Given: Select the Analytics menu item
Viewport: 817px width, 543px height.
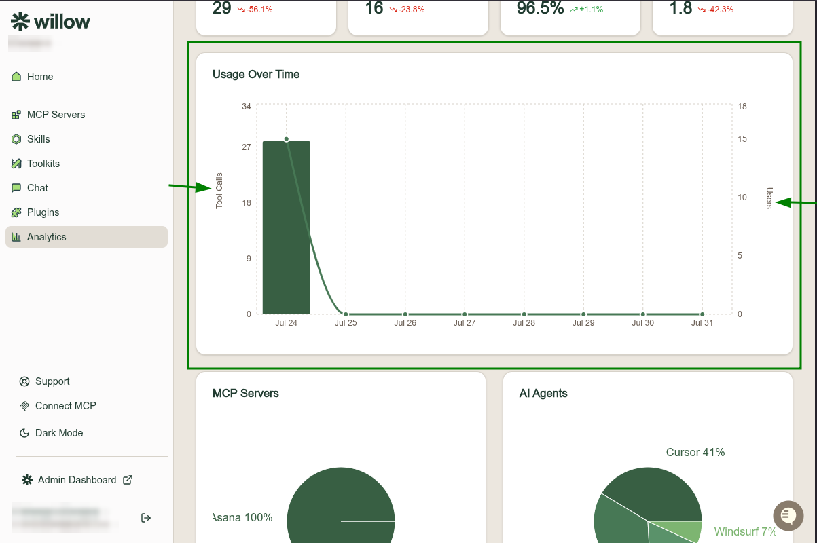Looking at the screenshot, I should (86, 237).
